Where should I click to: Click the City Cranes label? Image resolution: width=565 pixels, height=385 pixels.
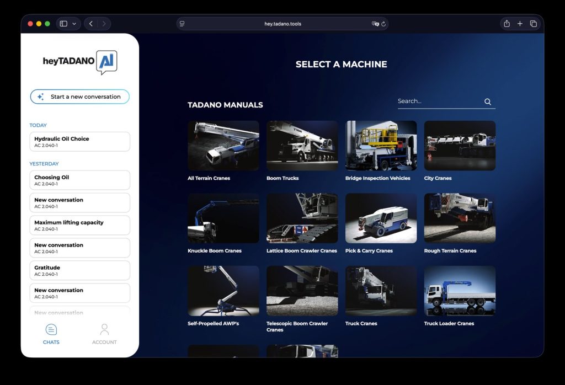tap(438, 178)
